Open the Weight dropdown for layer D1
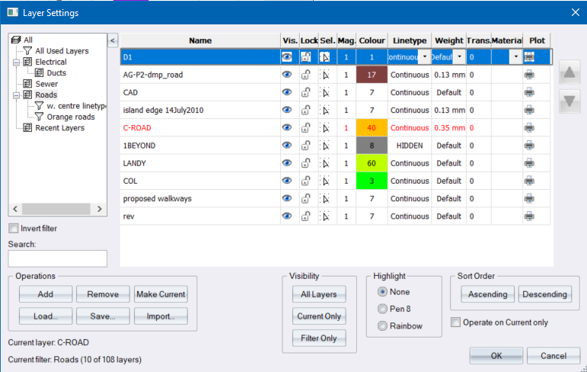 (x=459, y=57)
